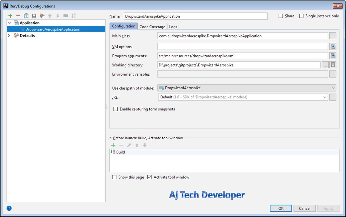Screen dimensions: 346x217
Task: Add a new run configuration
Action: click(x=10, y=16)
